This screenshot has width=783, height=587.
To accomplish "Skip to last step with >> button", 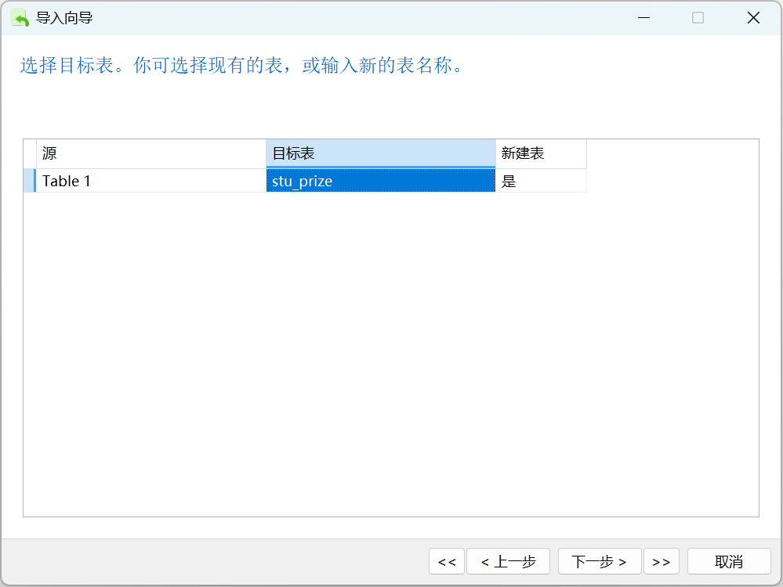I will pos(662,562).
